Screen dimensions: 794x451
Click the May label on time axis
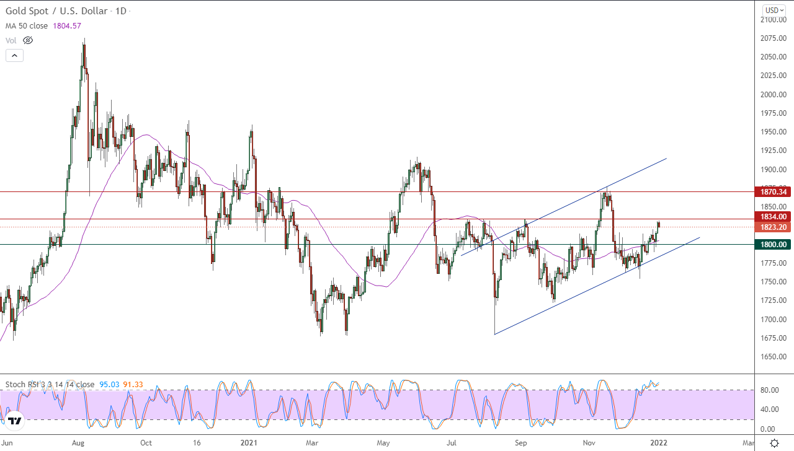(383, 443)
